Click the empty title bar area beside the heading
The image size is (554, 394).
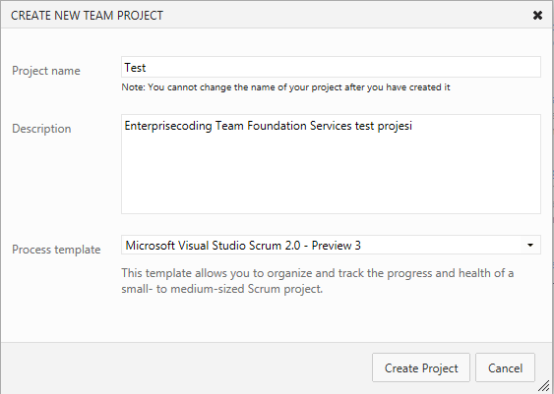click(x=346, y=16)
